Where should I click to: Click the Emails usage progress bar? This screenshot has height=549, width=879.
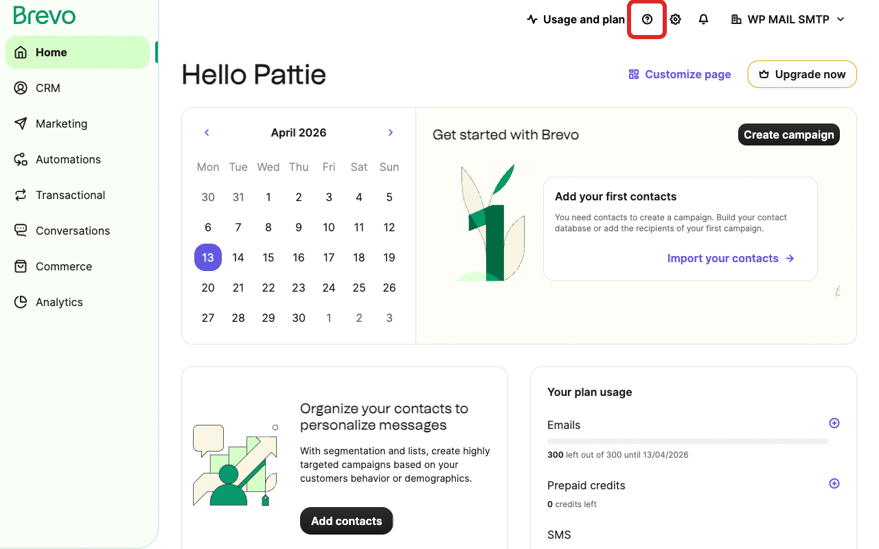coord(687,441)
